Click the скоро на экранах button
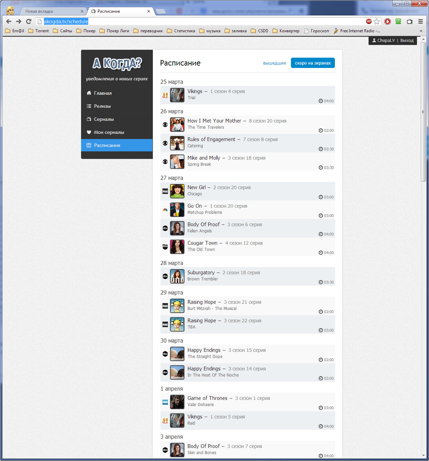429x461 pixels. [313, 63]
